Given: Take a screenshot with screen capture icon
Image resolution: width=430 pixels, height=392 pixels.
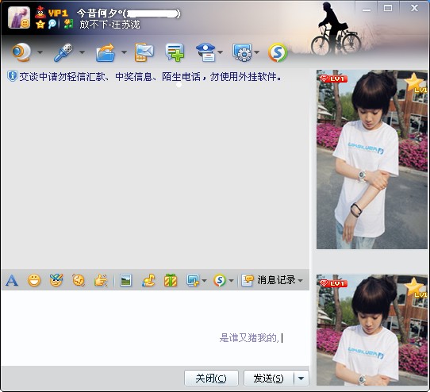Looking at the screenshot, I should [x=193, y=280].
